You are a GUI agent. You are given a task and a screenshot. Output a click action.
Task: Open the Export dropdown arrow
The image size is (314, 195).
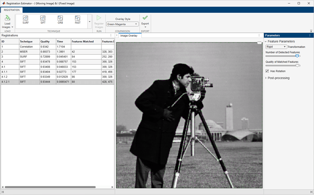[x=145, y=27]
